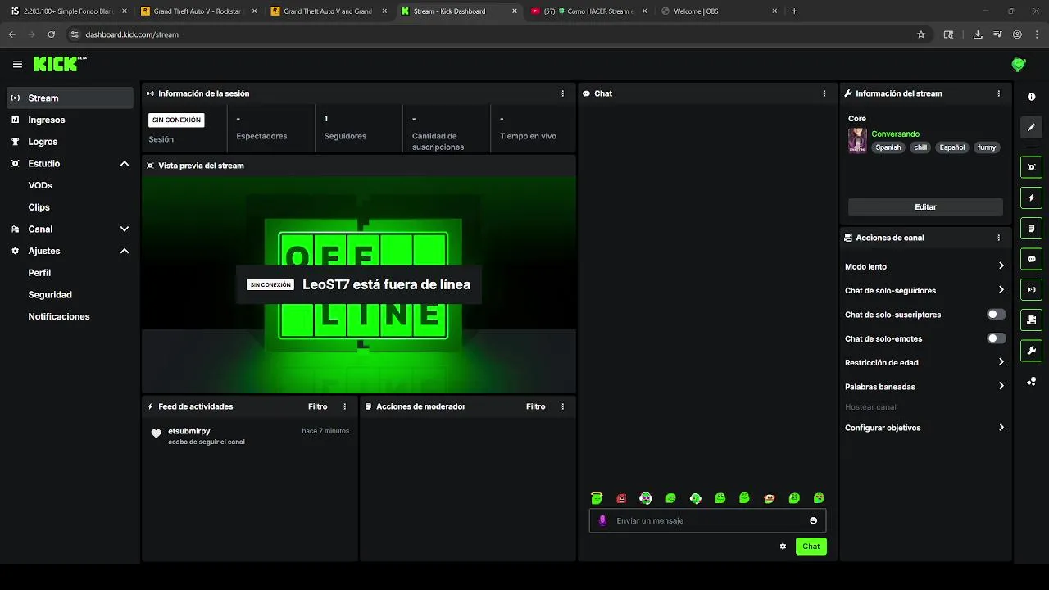
Task: Toggle the chat bubble widget icon
Action: click(x=1031, y=259)
